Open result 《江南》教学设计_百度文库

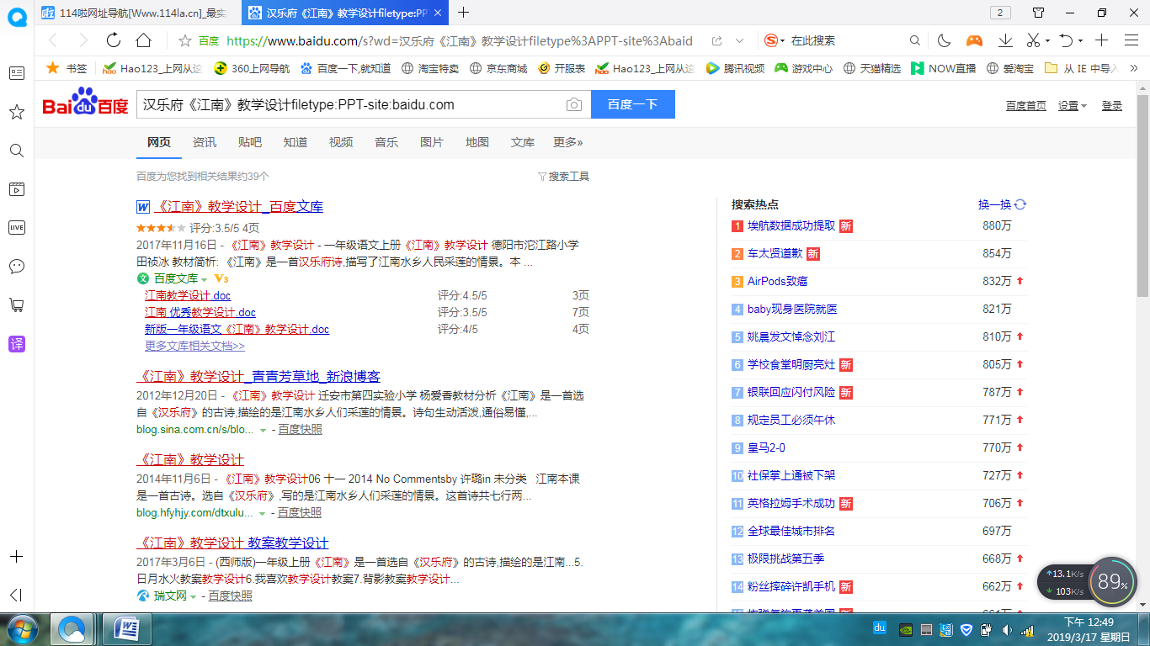pos(238,206)
